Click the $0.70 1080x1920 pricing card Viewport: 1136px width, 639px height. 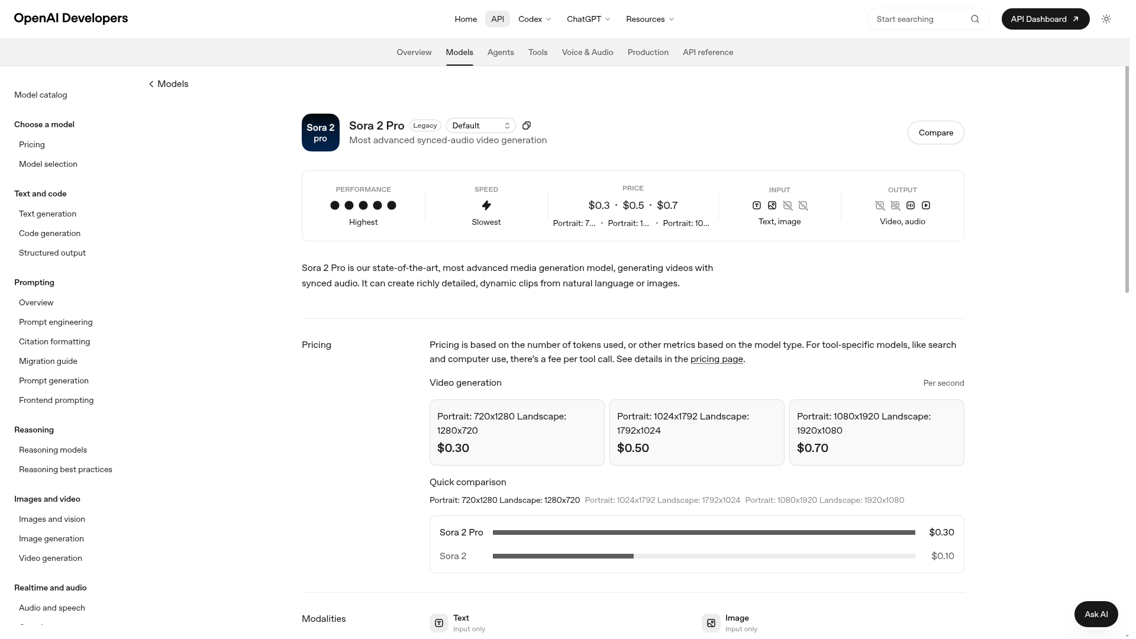coord(877,433)
